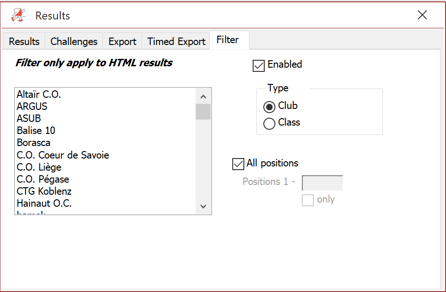The width and height of the screenshot is (446, 292).
Task: Click the scroll up arrow of club list
Action: click(x=203, y=97)
